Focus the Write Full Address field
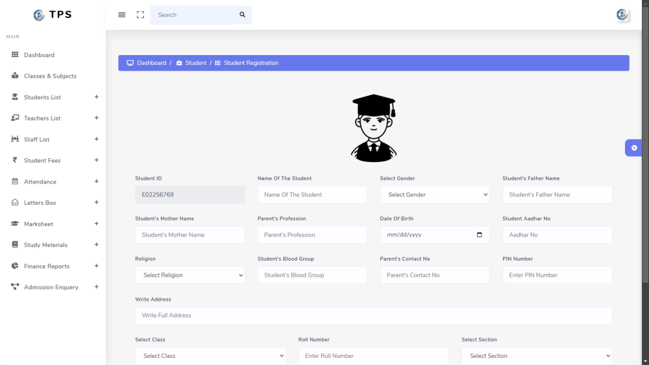Viewport: 649px width, 365px height. click(x=374, y=315)
